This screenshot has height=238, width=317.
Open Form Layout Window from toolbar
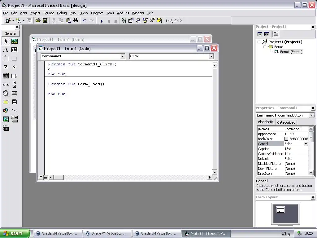click(x=138, y=21)
